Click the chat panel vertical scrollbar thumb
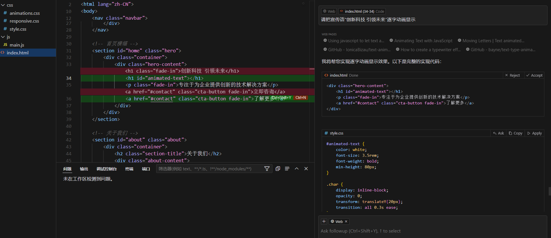Image resolution: width=551 pixels, height=238 pixels. [550, 191]
